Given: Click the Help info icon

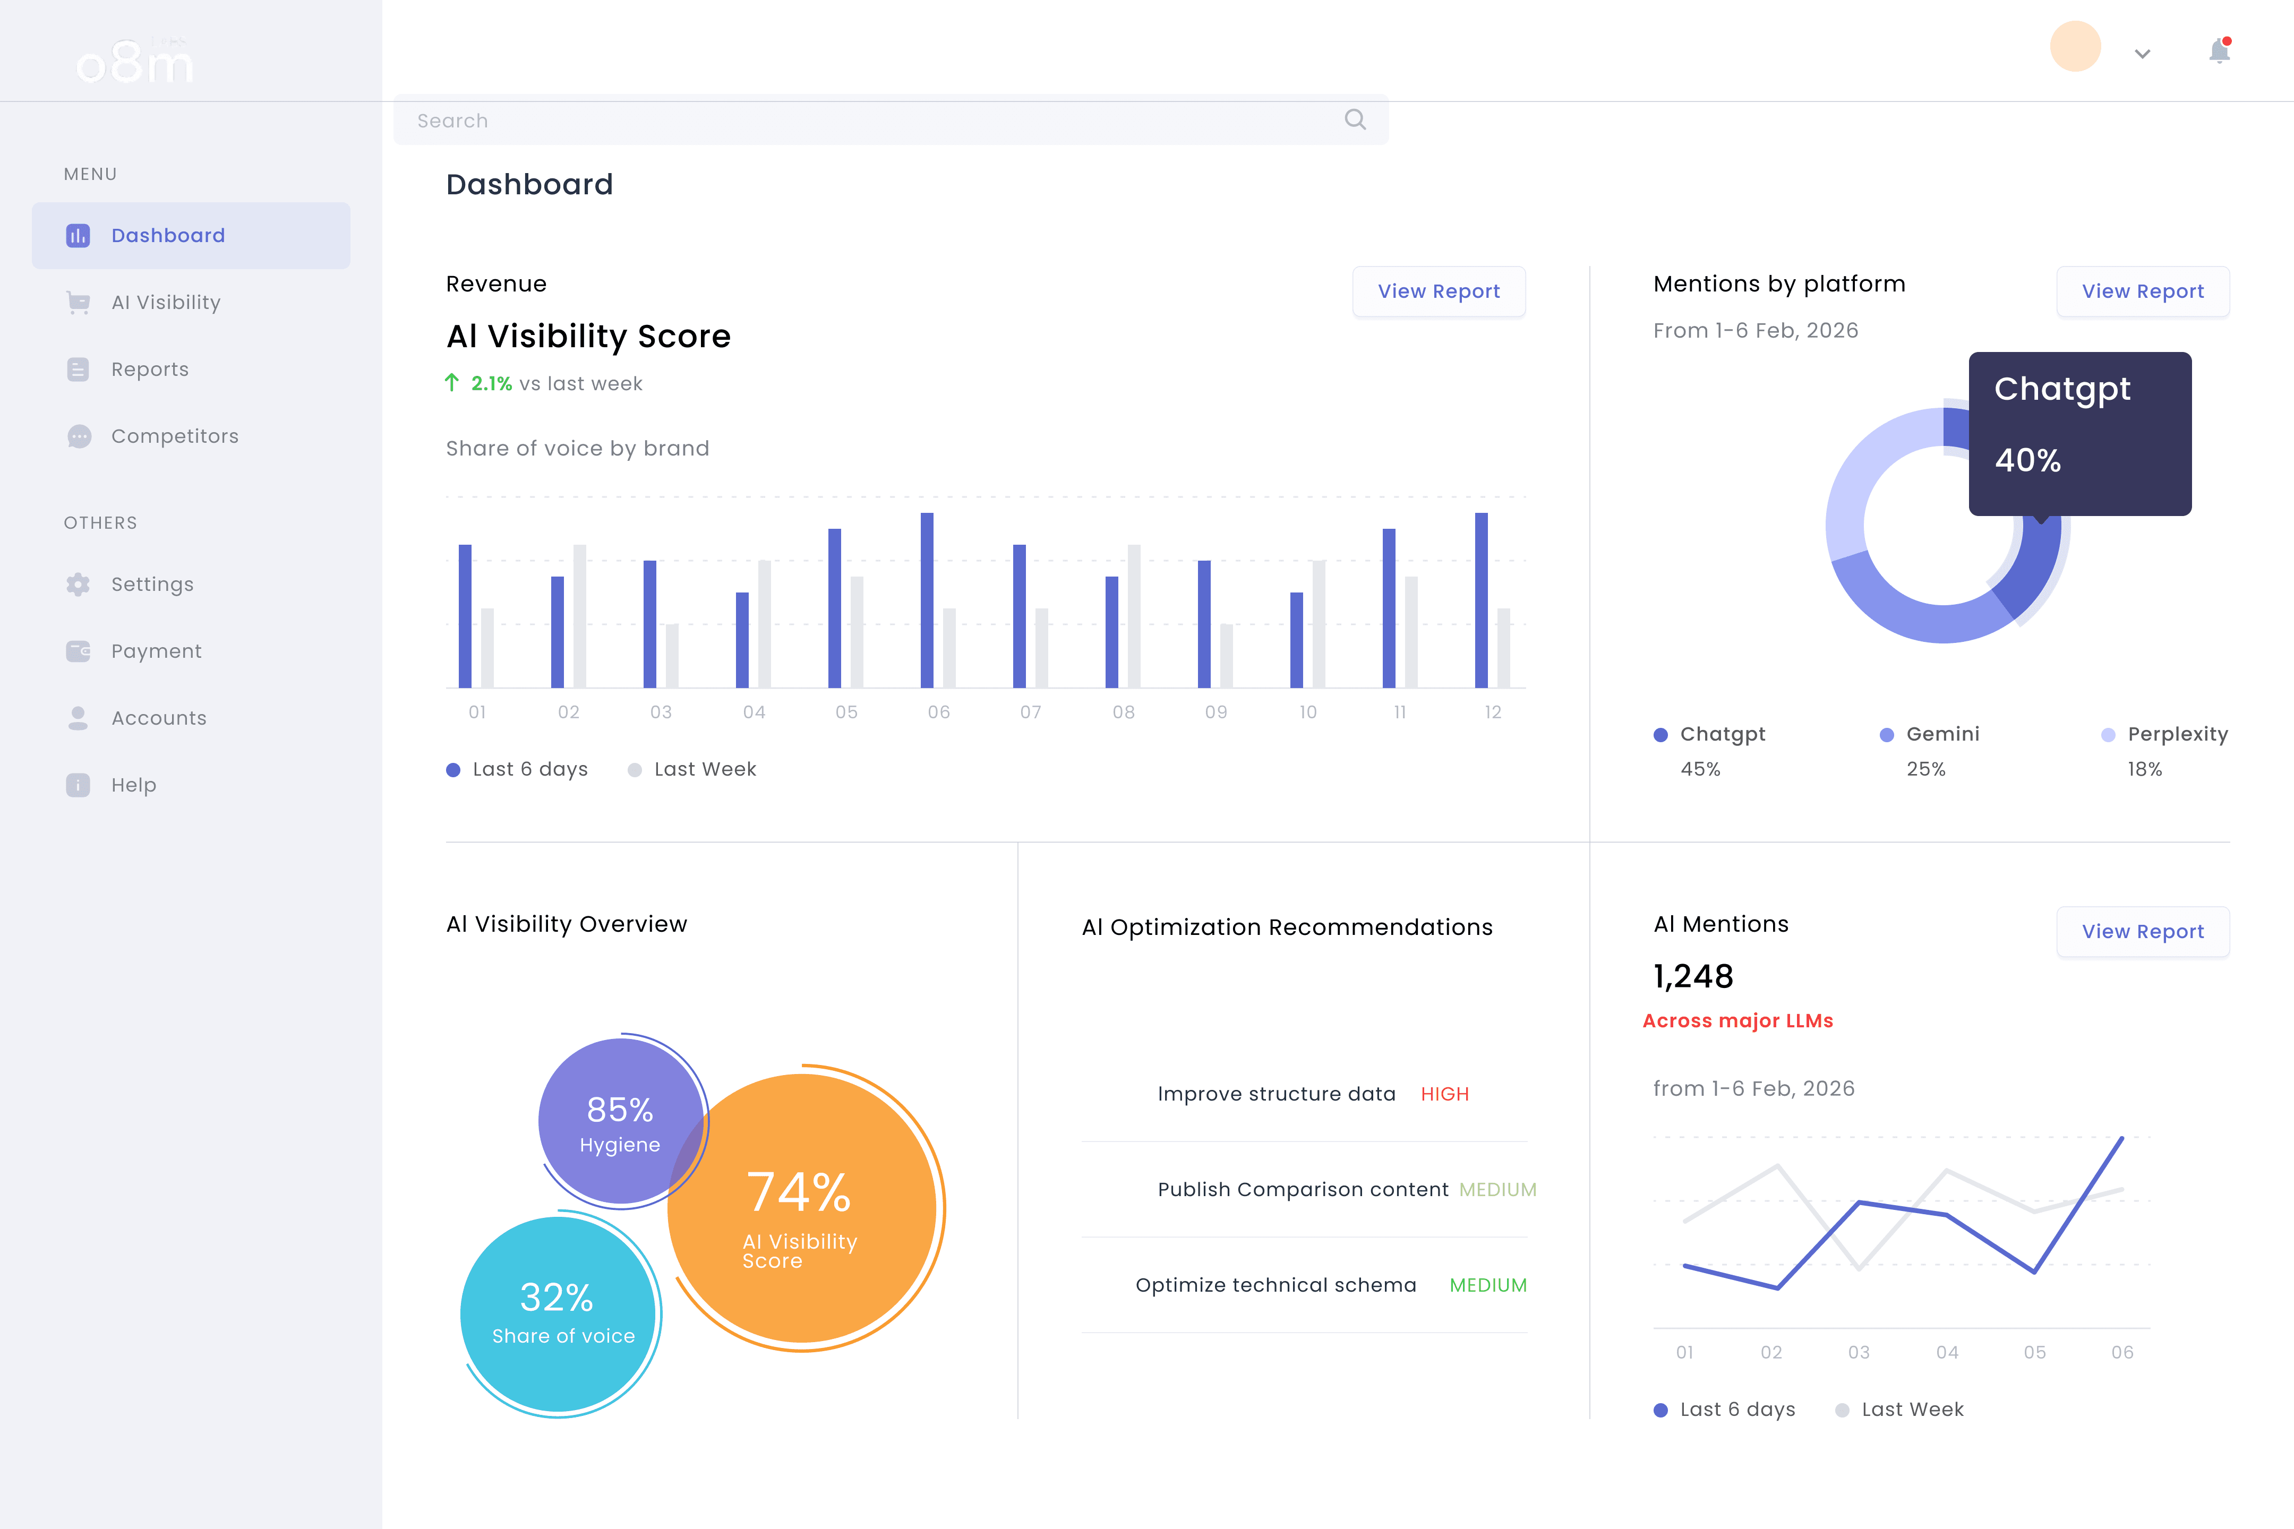Looking at the screenshot, I should pos(78,785).
